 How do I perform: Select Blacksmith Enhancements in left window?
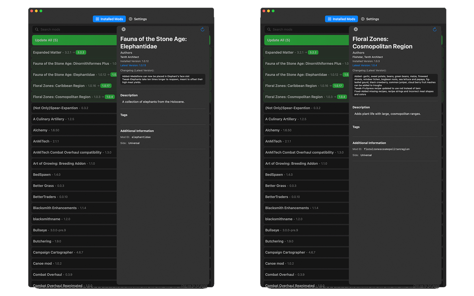click(x=74, y=208)
